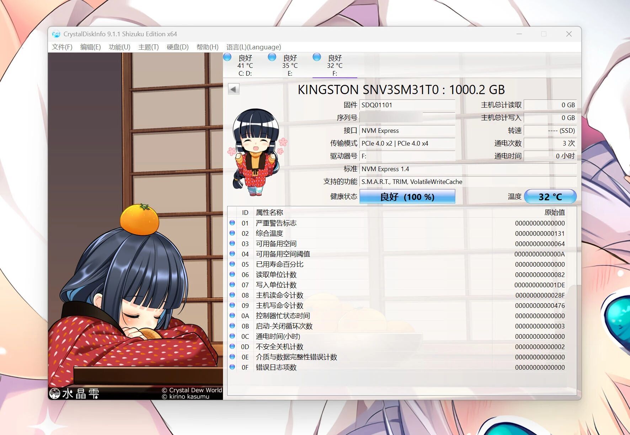Click the 支持的功能 S.M.A.R.T. field
The width and height of the screenshot is (630, 435).
pyautogui.click(x=468, y=182)
